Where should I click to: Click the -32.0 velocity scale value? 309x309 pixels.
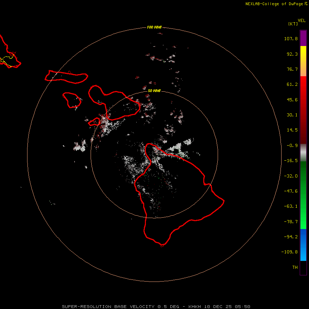pos(291,176)
